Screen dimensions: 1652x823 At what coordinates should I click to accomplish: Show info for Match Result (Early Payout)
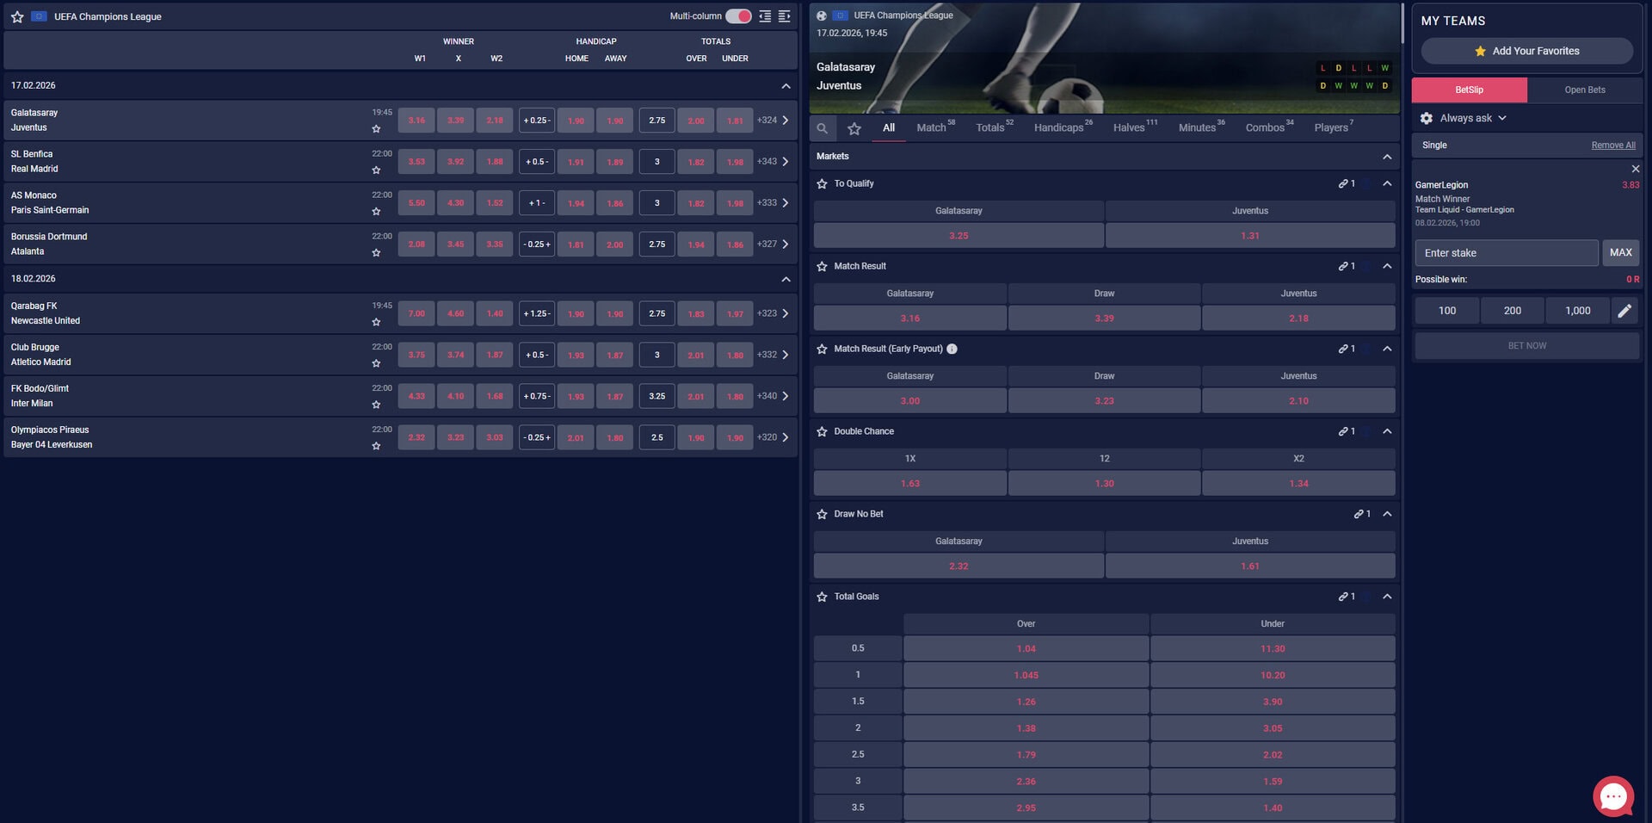coord(952,349)
